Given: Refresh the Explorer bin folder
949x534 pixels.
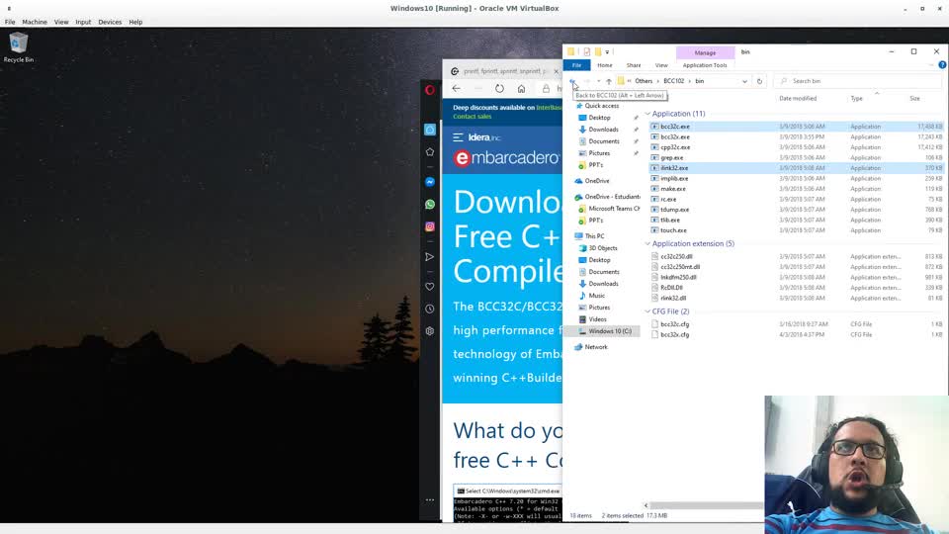Looking at the screenshot, I should pos(759,81).
